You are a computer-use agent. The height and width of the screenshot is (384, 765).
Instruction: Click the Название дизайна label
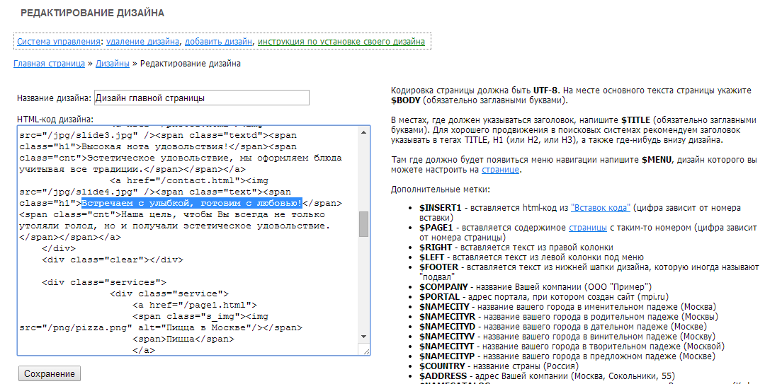click(x=54, y=98)
